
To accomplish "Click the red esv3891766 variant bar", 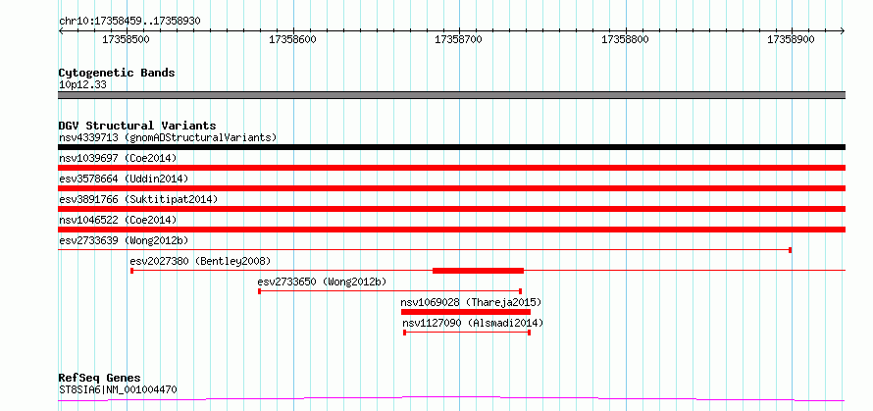I will (451, 209).
